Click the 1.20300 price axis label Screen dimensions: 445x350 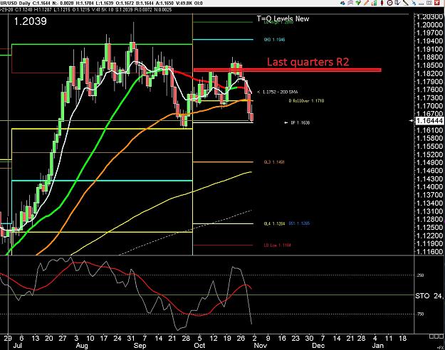429,16
